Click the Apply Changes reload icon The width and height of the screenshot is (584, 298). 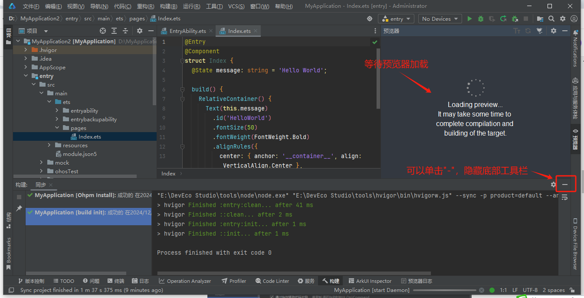click(x=503, y=19)
